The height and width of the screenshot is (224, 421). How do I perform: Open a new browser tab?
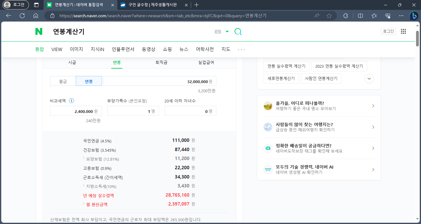point(197,5)
